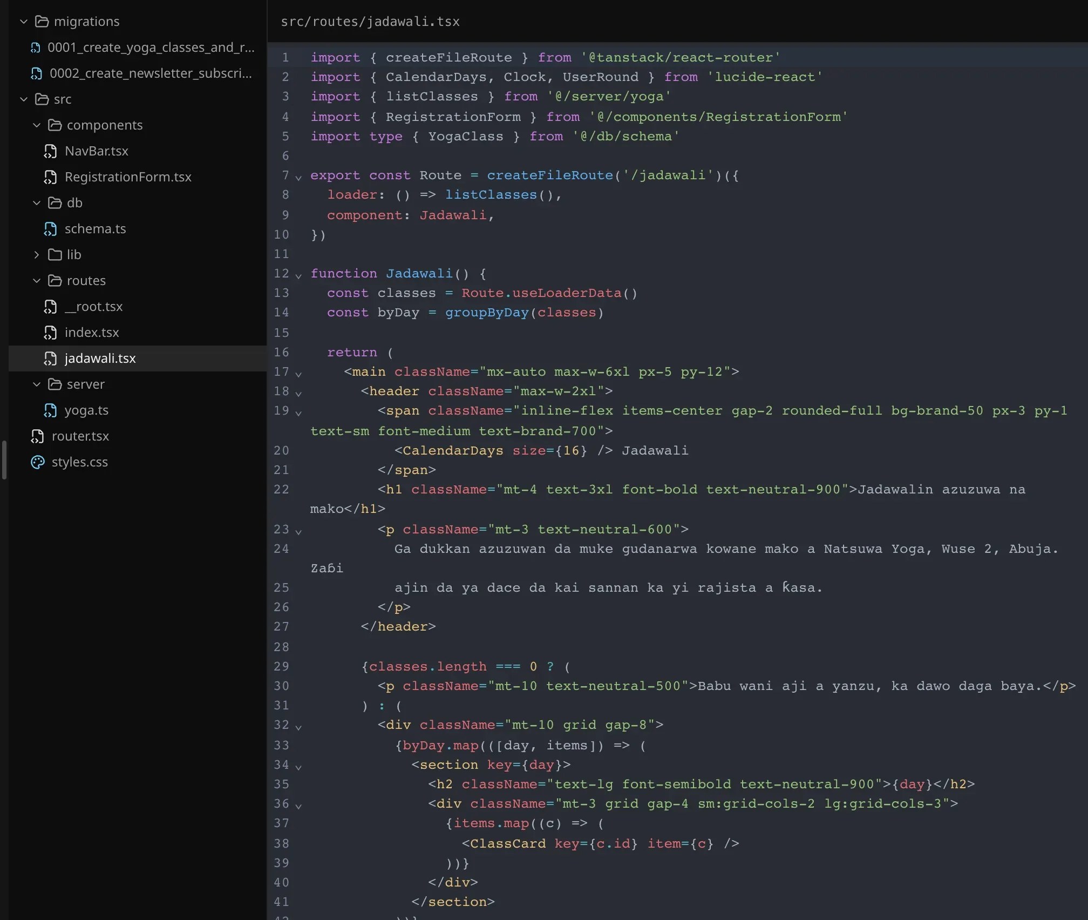
Task: Click the router.tsx file icon
Action: tap(37, 436)
